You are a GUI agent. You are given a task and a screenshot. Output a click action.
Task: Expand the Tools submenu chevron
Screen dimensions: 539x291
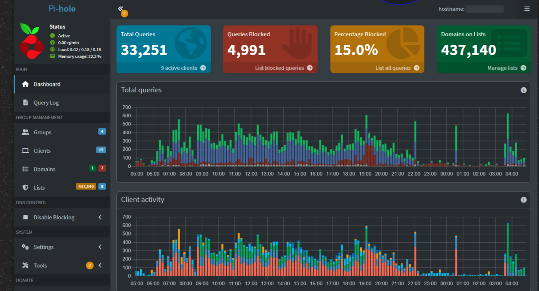[x=100, y=265]
